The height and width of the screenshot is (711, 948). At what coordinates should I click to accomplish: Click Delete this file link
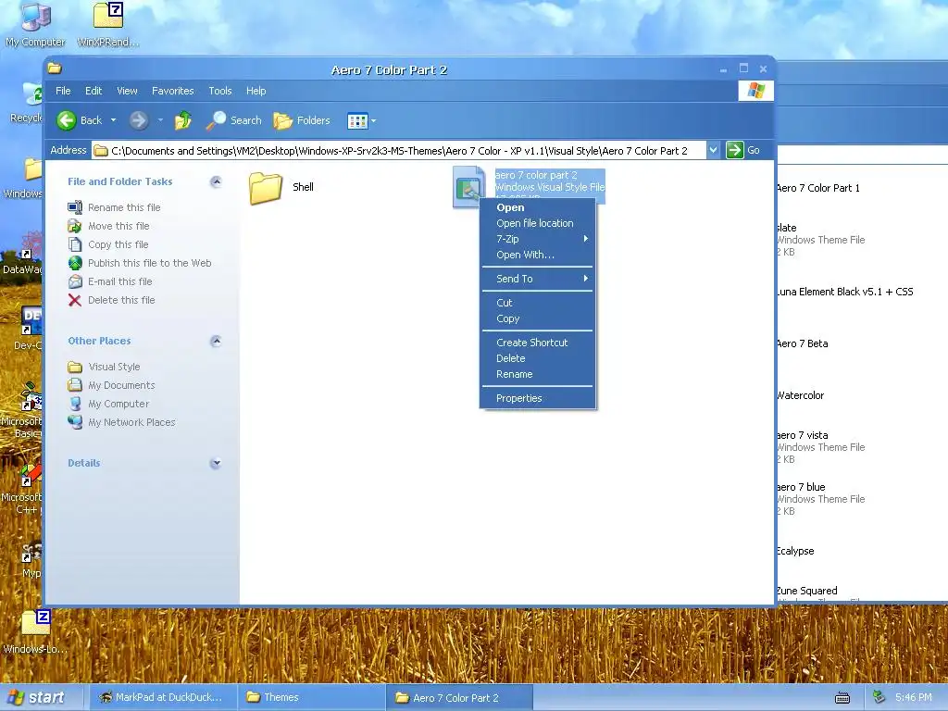(x=121, y=300)
